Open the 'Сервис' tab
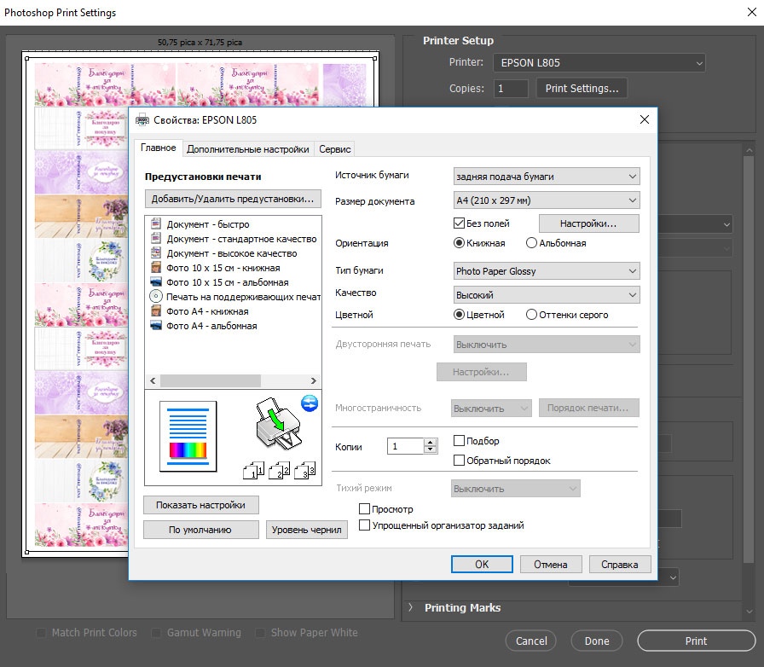The image size is (764, 667). pyautogui.click(x=334, y=149)
